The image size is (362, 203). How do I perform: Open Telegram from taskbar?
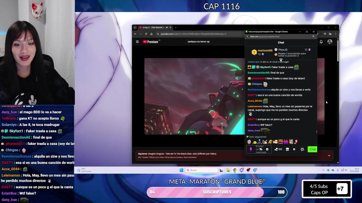tap(255, 170)
